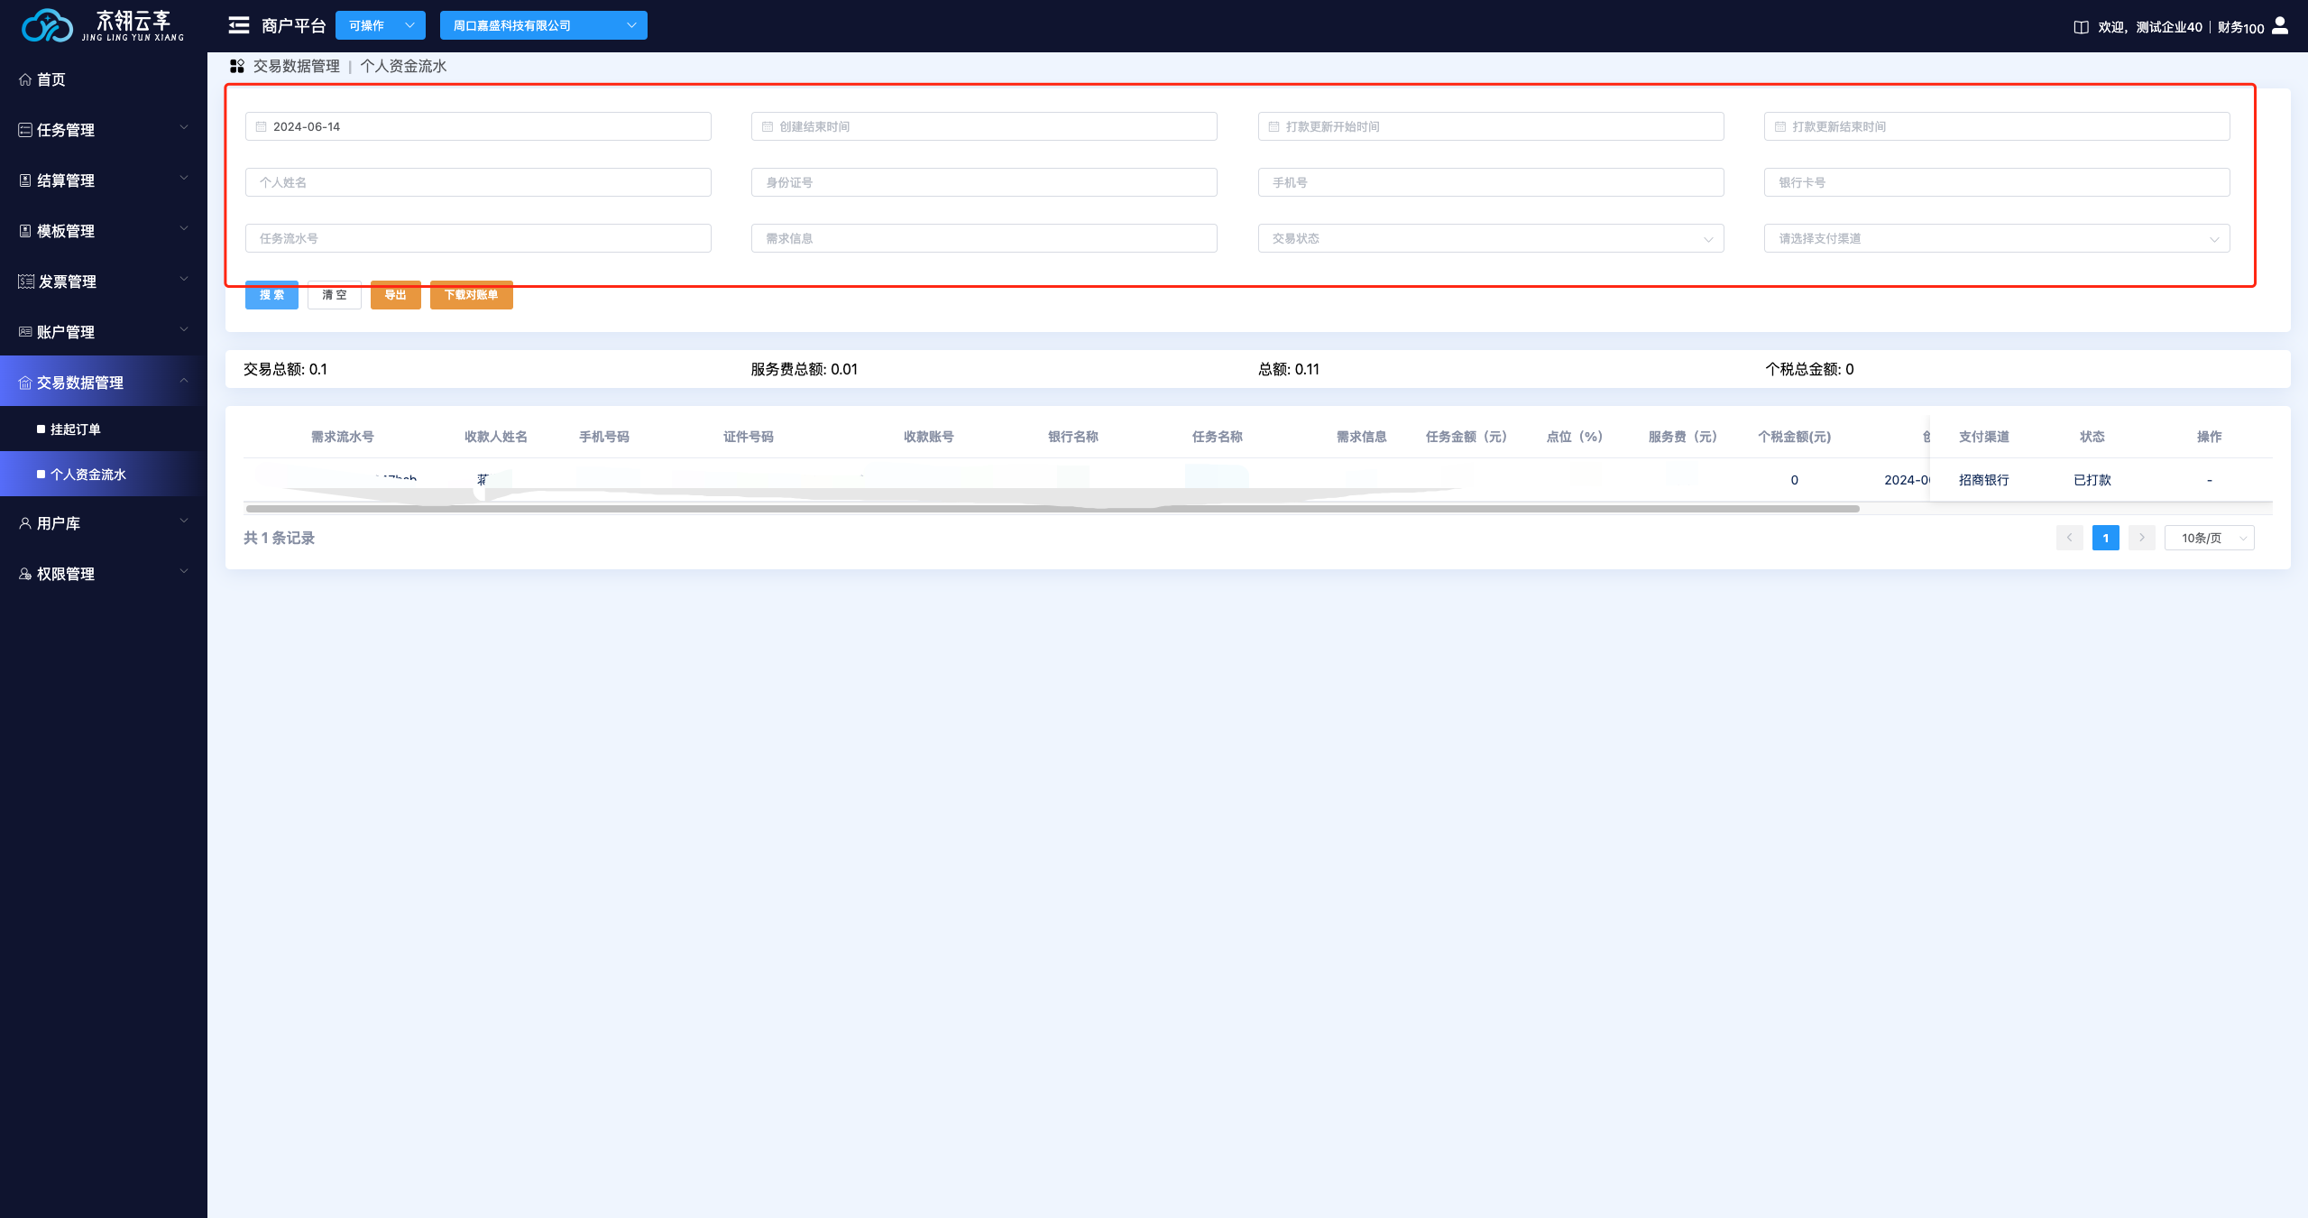
Task: Click the 搜索 button
Action: coord(271,295)
